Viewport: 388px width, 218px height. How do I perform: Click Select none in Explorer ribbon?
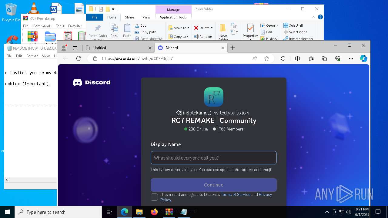click(x=296, y=32)
